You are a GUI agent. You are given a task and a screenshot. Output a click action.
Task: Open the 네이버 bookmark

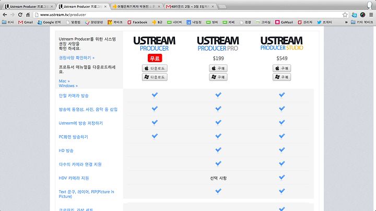click(174, 22)
